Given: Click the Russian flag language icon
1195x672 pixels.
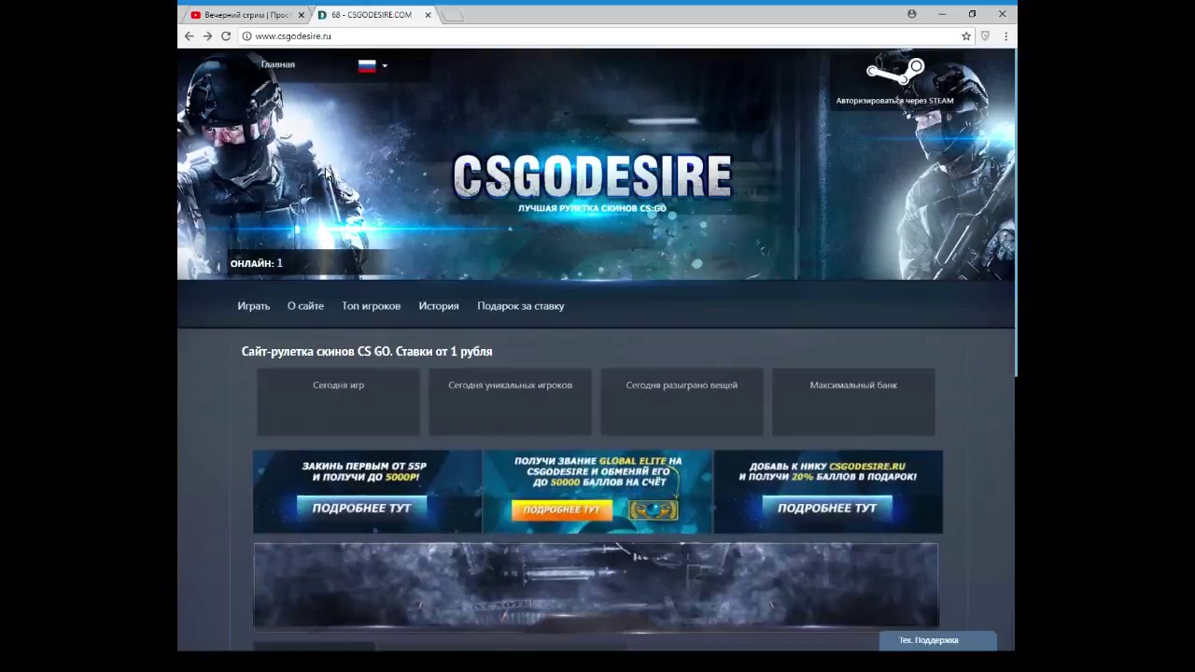Looking at the screenshot, I should point(367,65).
